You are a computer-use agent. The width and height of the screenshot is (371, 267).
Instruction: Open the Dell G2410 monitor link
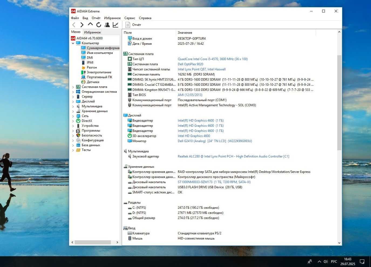tap(215, 141)
